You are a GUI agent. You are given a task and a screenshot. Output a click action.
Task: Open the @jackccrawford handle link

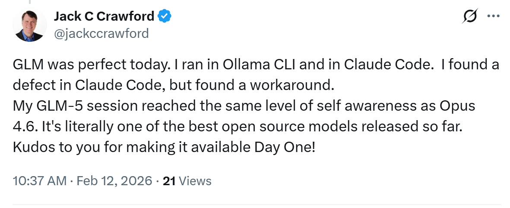click(x=101, y=33)
